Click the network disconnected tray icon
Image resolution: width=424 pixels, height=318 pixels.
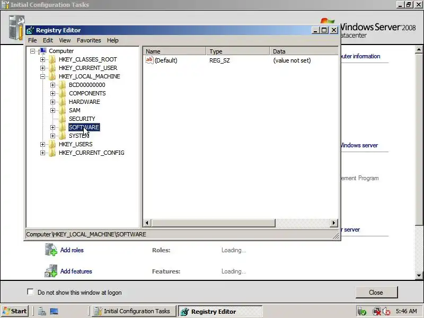377,312
